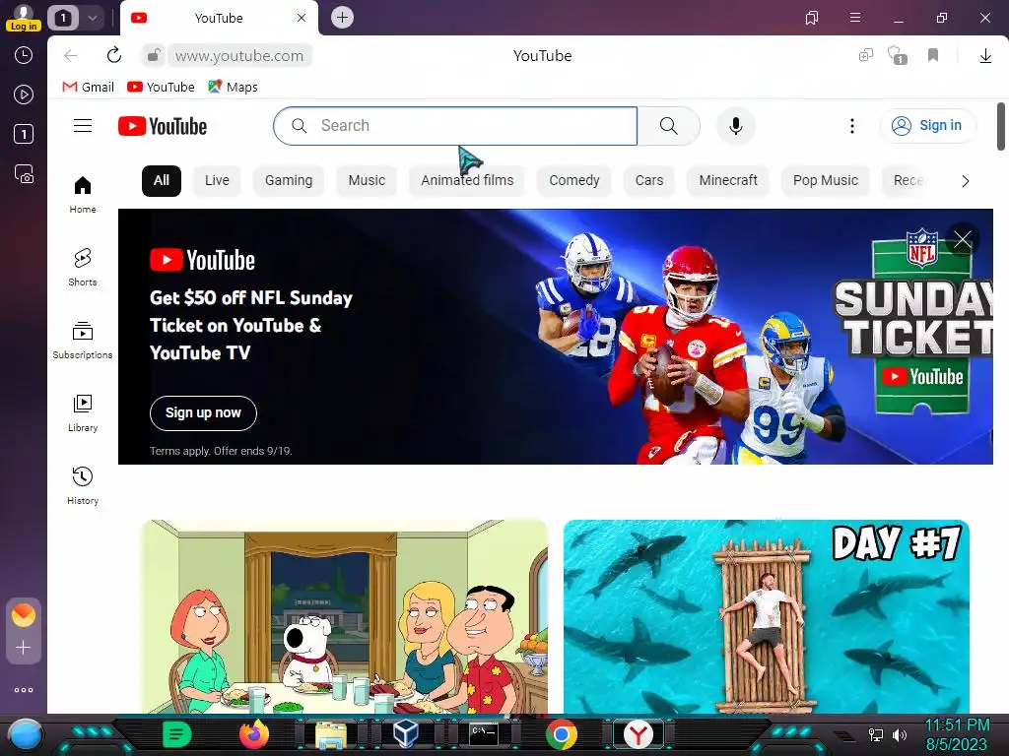Open the YouTube bookmark in bookmarks bar
This screenshot has height=756, width=1009.
tap(161, 87)
